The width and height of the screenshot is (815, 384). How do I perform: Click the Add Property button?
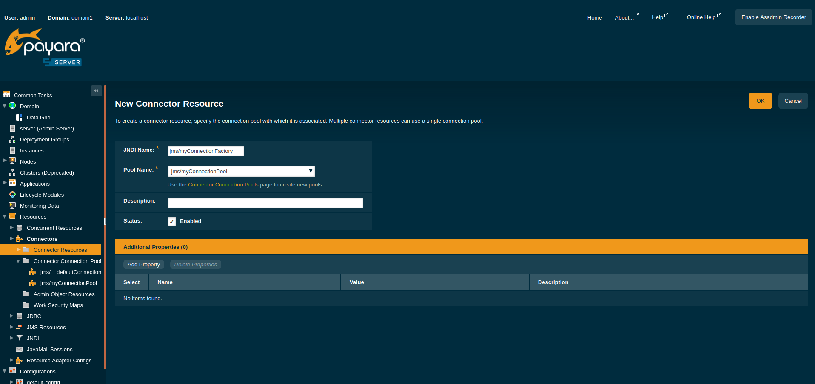144,264
